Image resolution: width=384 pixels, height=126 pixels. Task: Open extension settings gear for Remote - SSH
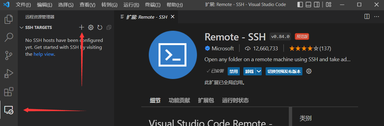click(x=308, y=71)
